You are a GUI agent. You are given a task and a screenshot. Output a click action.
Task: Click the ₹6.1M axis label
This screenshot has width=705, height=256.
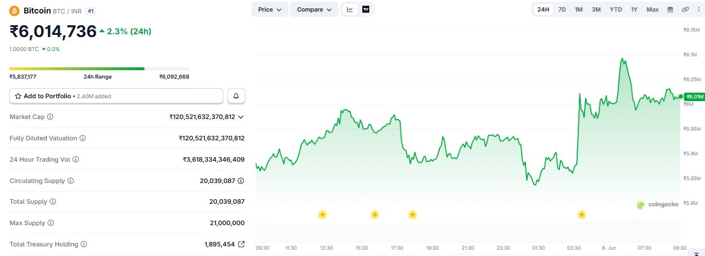click(x=690, y=54)
